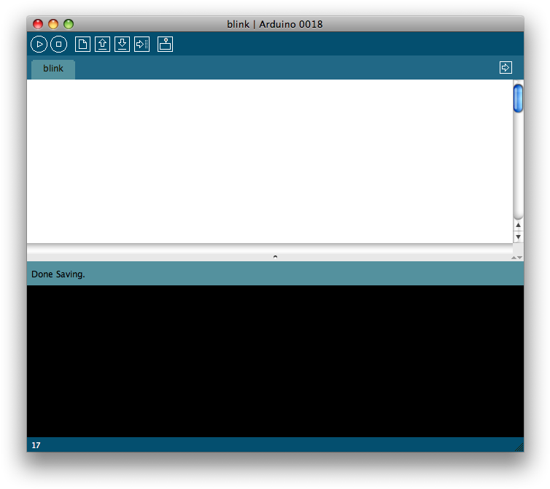Screen dimensions: 550x489
Task: Open a sketch with up-arrow icon
Action: [102, 45]
